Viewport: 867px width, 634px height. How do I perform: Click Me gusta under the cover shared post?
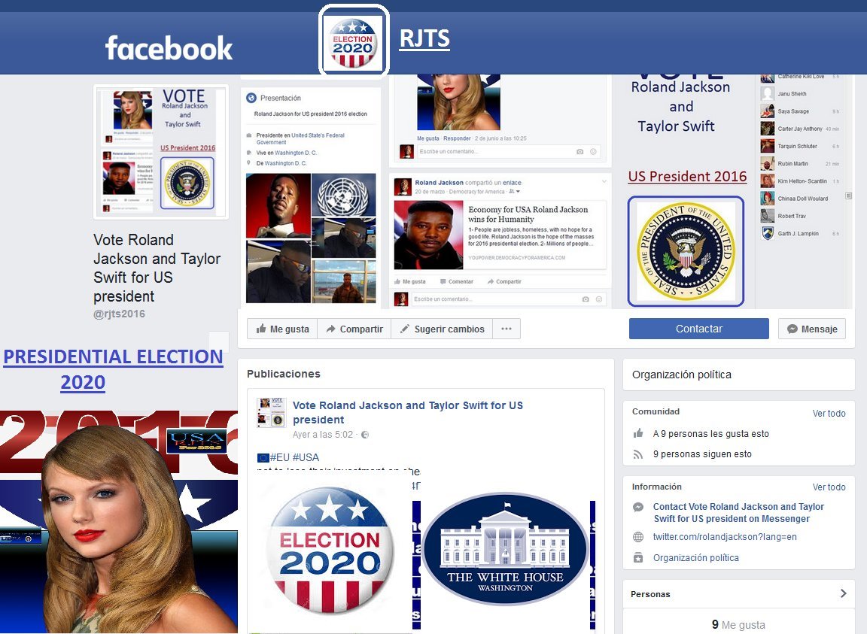pos(409,282)
